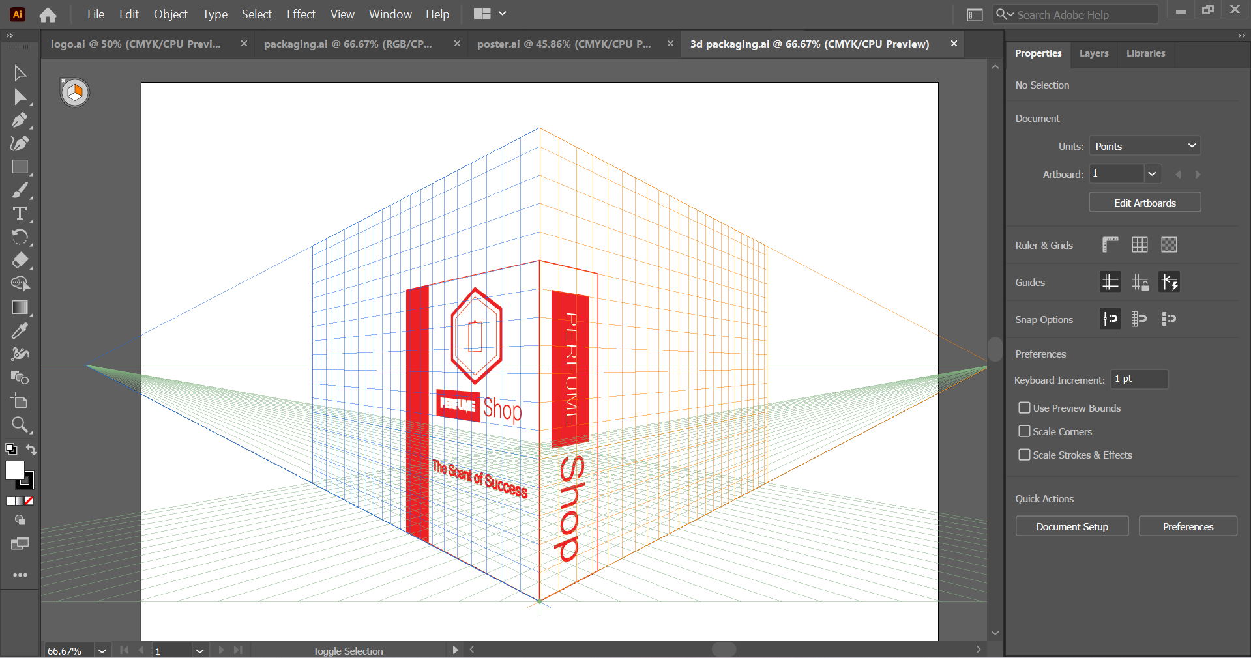Open the zoom level dropdown
This screenshot has height=658, width=1251.
[x=102, y=651]
